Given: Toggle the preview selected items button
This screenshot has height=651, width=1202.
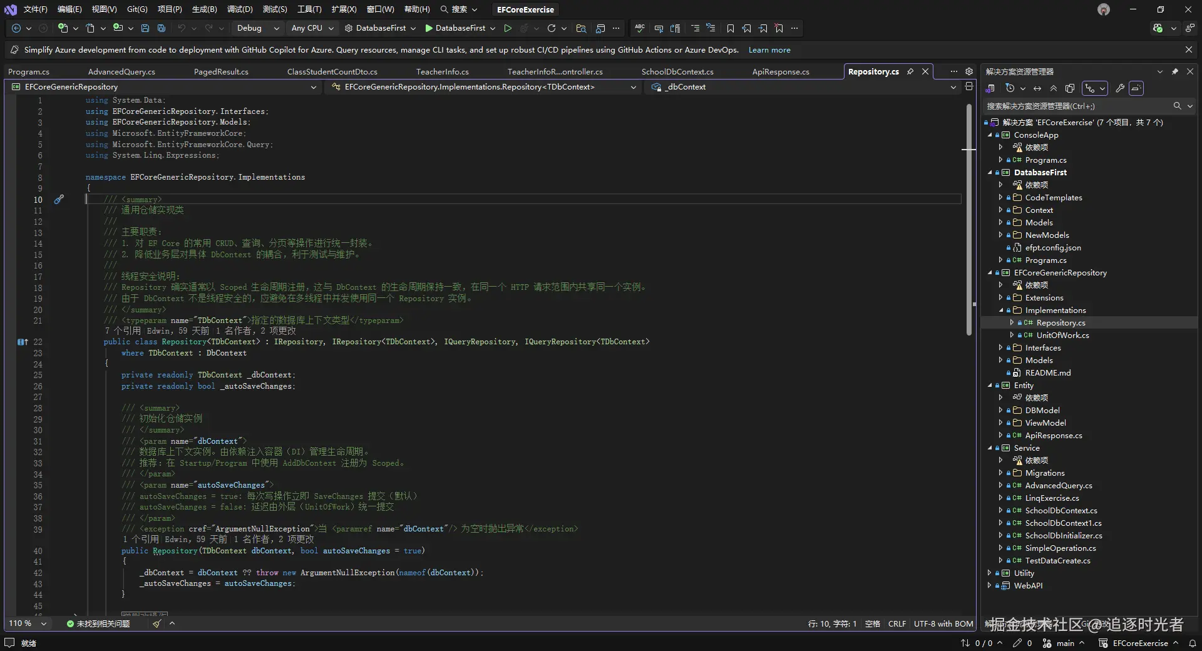Looking at the screenshot, I should (x=1137, y=88).
